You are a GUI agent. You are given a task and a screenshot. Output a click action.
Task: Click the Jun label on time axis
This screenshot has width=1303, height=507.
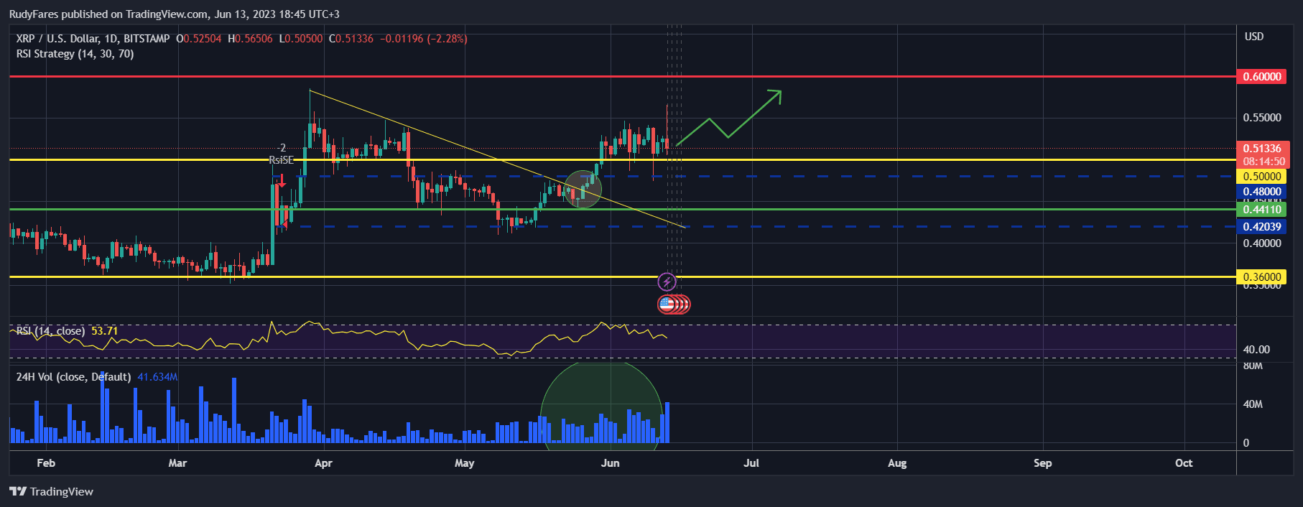click(610, 463)
